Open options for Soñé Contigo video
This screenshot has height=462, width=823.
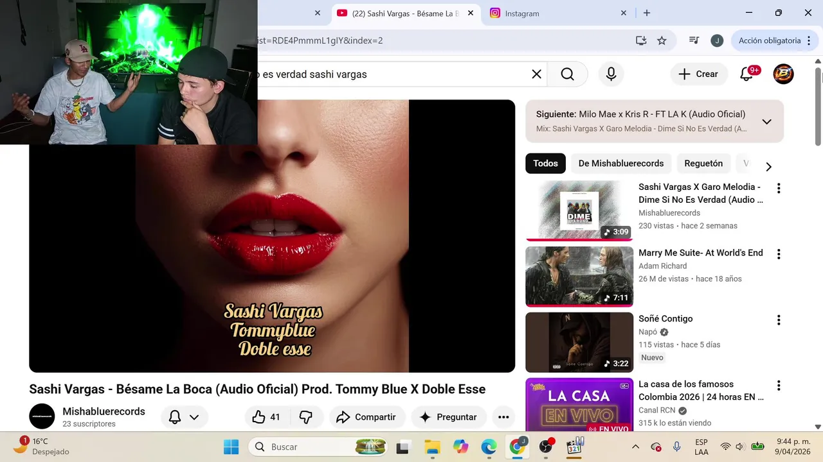pos(779,320)
